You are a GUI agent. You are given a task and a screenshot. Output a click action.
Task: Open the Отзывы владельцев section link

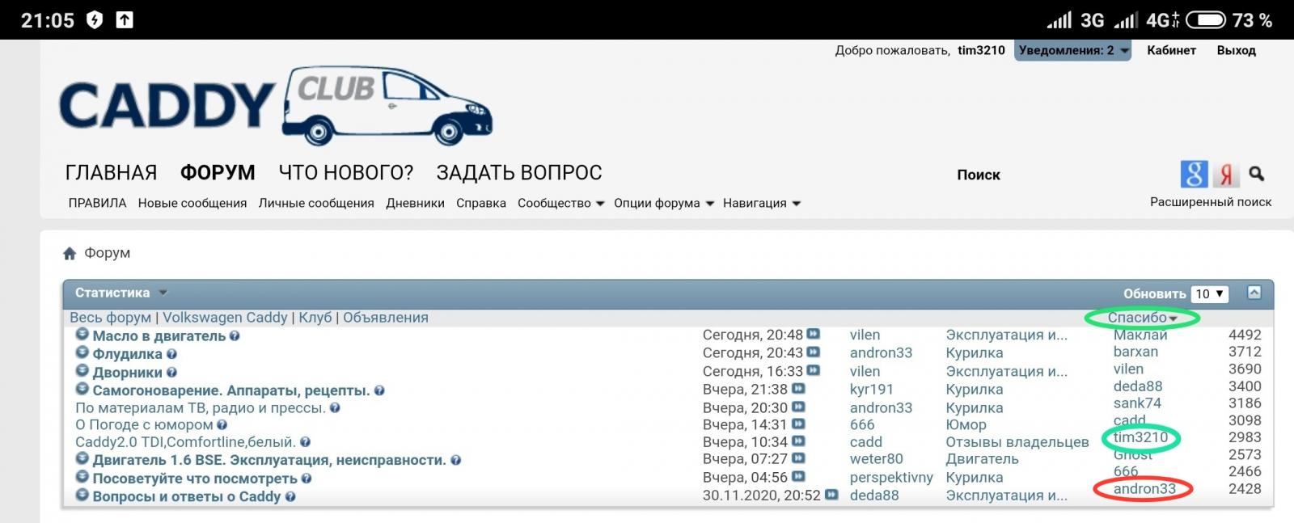(1017, 441)
